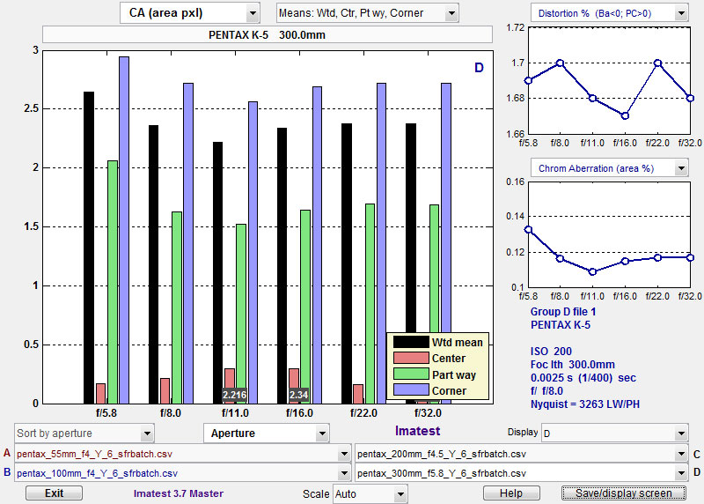Click the f/22.0 point on Distortion plot
The image size is (704, 504).
click(x=657, y=63)
